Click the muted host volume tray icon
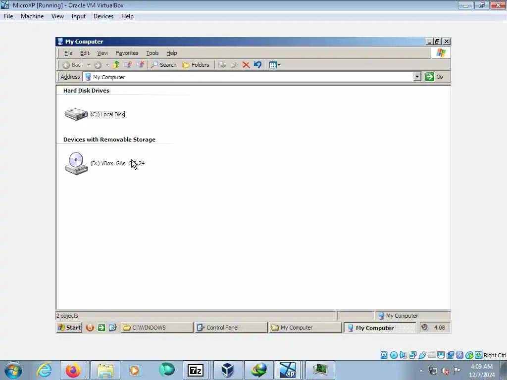507x380 pixels. click(445, 371)
